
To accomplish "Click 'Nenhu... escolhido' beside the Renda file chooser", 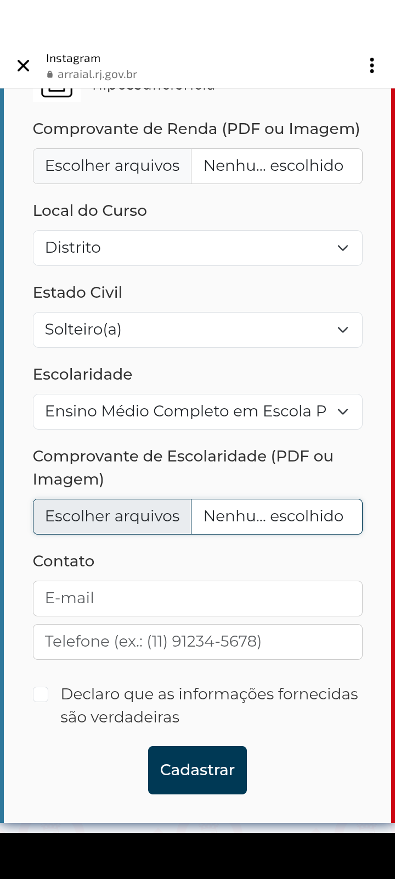I will [273, 166].
